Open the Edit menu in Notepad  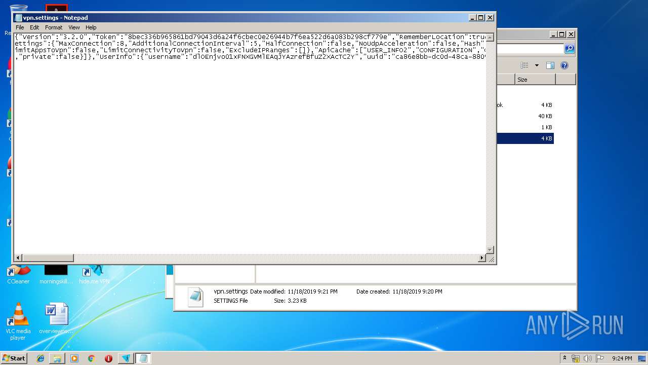(34, 27)
